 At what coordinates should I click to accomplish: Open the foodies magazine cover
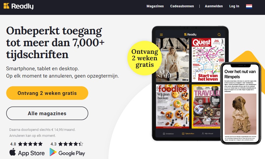[172, 106]
